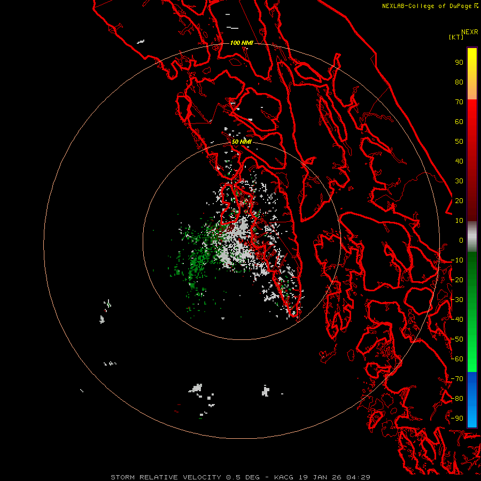Click the 19 JAN 26 date text
Image resolution: width=481 pixels, height=481 pixels.
(320, 477)
